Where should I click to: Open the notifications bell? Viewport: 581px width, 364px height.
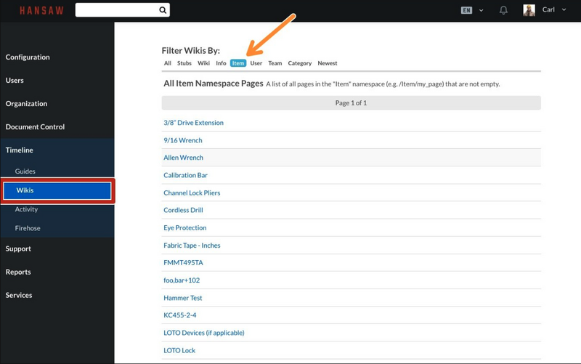tap(503, 10)
